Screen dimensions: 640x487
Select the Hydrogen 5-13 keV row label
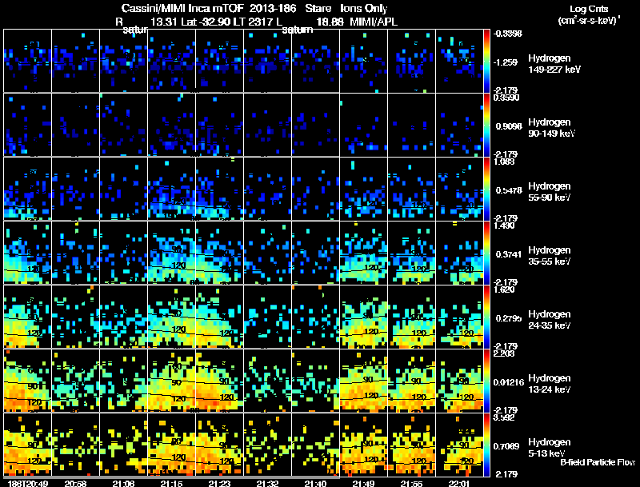(x=550, y=448)
